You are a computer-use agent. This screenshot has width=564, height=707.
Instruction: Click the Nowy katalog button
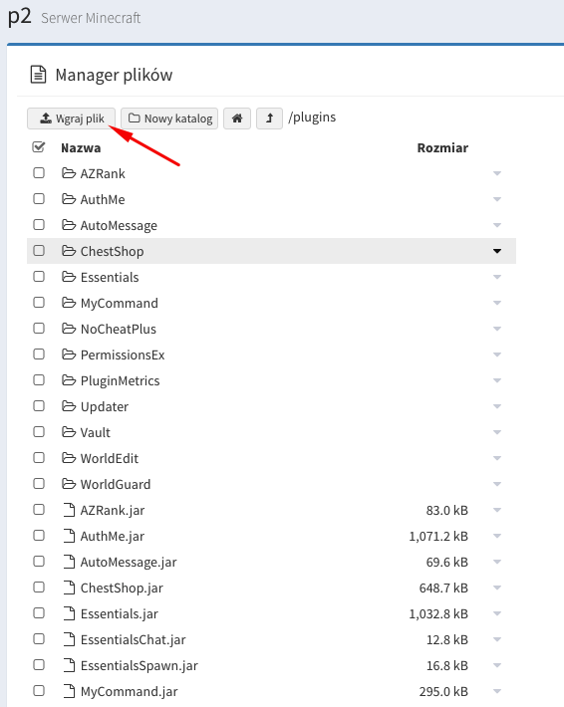click(169, 118)
